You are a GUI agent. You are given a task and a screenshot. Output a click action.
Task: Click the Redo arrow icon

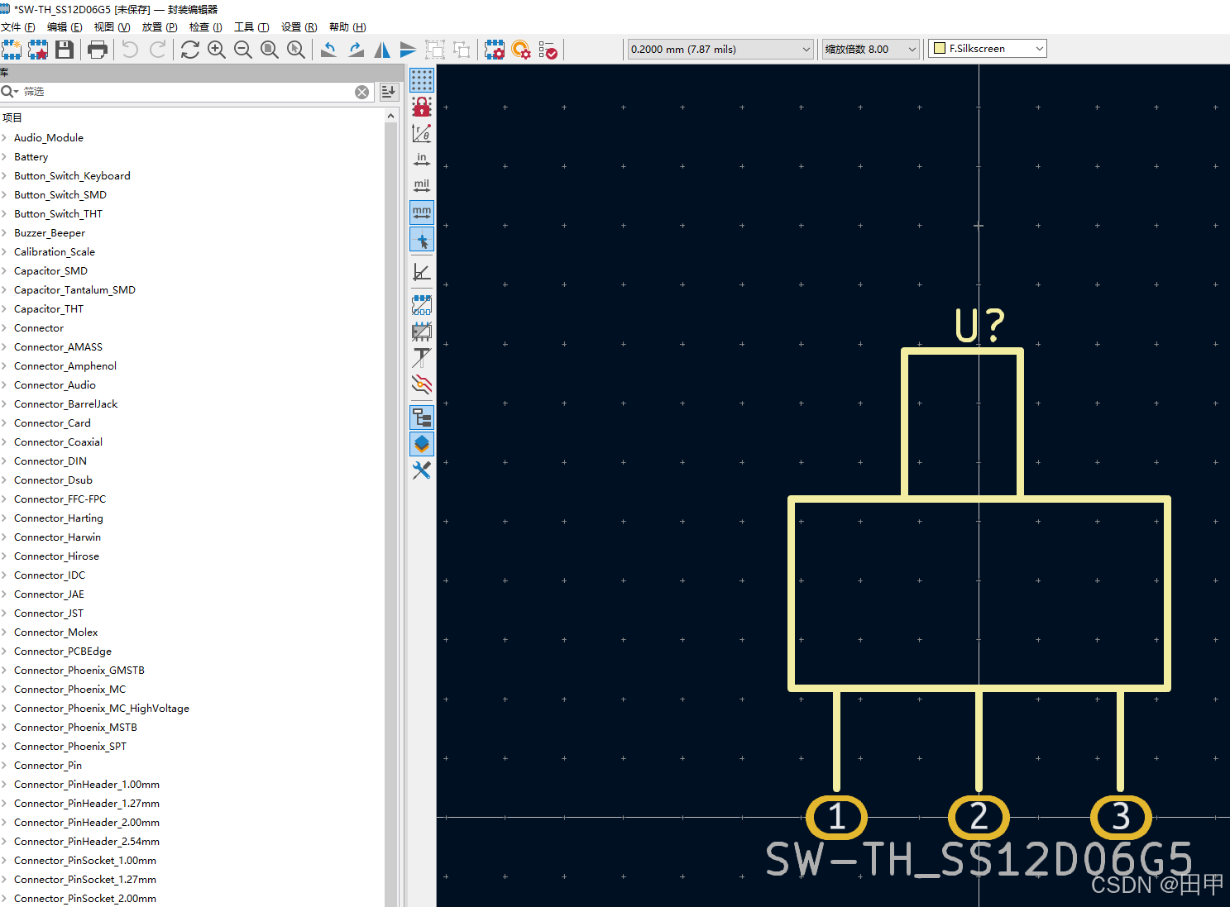(x=157, y=50)
